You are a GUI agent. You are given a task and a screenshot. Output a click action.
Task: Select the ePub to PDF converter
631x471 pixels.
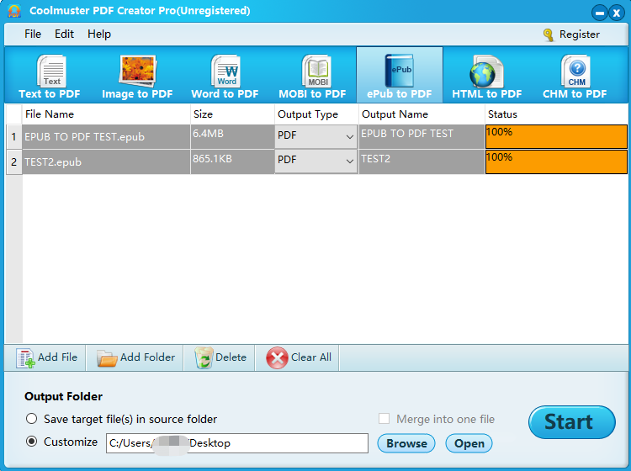click(400, 75)
